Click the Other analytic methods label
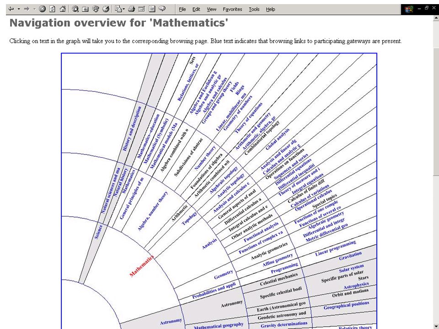The width and height of the screenshot is (439, 329). [252, 227]
